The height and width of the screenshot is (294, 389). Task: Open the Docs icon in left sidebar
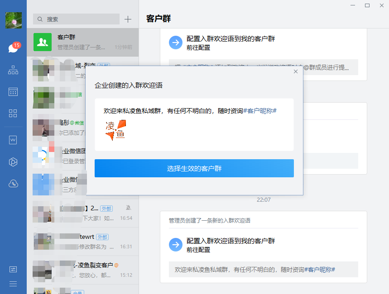coord(13,140)
